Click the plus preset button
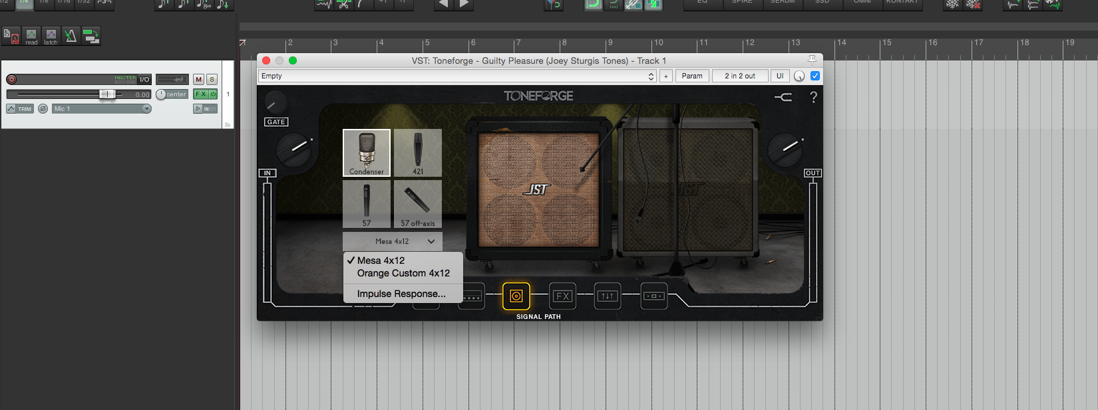 pos(666,76)
